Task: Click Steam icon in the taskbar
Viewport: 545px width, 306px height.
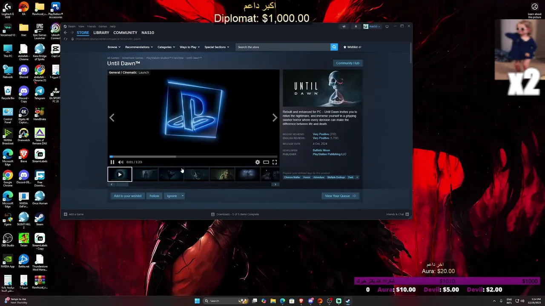Action: (x=348, y=301)
